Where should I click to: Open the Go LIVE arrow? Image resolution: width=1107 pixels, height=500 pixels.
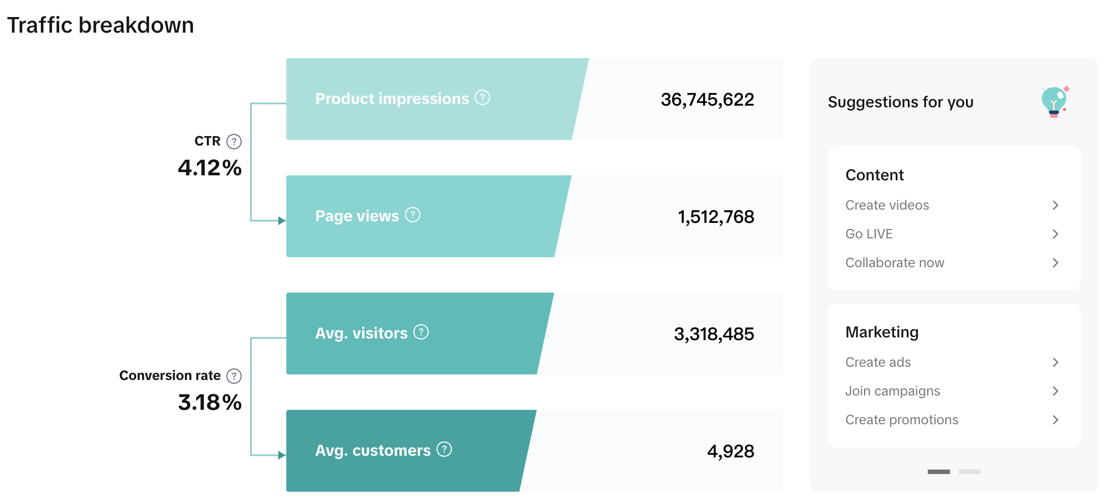click(1055, 234)
